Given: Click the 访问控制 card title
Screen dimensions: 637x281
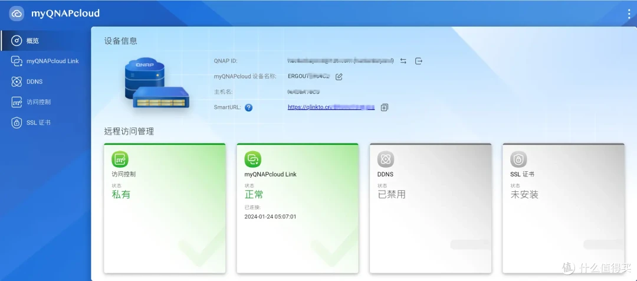Looking at the screenshot, I should click(x=124, y=175).
